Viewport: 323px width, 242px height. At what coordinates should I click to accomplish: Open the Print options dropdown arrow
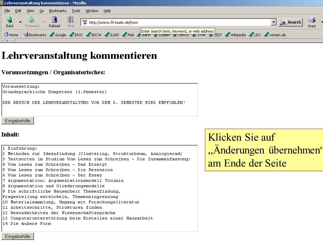click(x=322, y=22)
